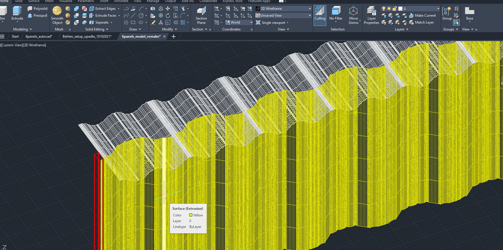The height and width of the screenshot is (250, 503).
Task: Toggle group selection on/off button
Action: tap(456, 22)
